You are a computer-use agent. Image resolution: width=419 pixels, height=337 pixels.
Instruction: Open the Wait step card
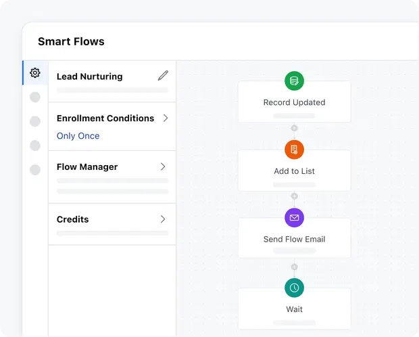294,309
